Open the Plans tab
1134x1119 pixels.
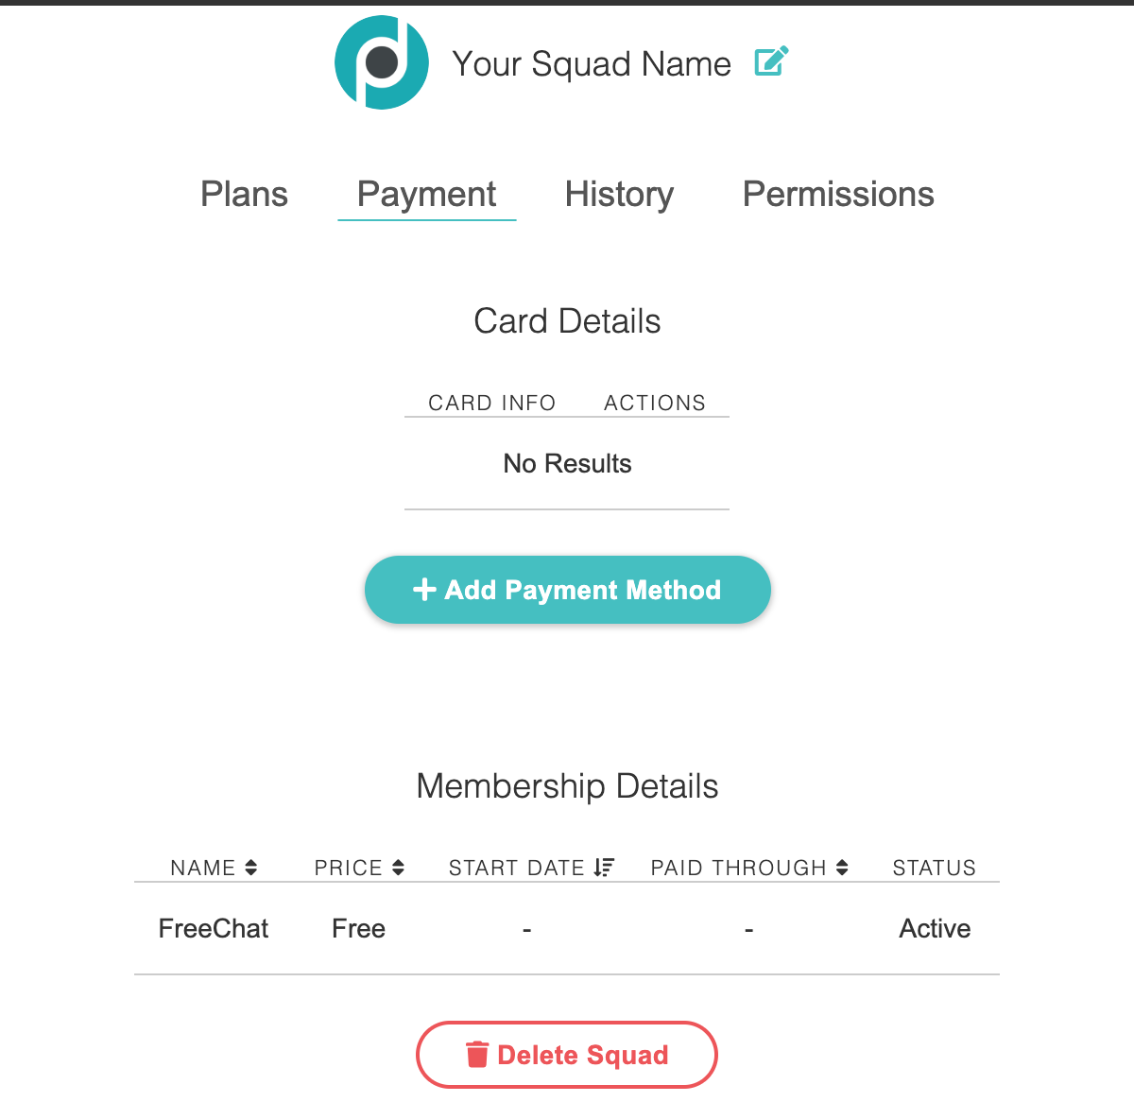coord(244,195)
